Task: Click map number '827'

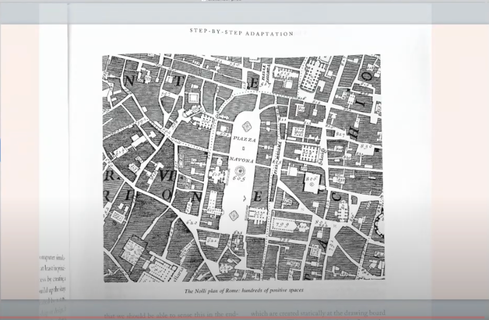Action: tap(340, 135)
